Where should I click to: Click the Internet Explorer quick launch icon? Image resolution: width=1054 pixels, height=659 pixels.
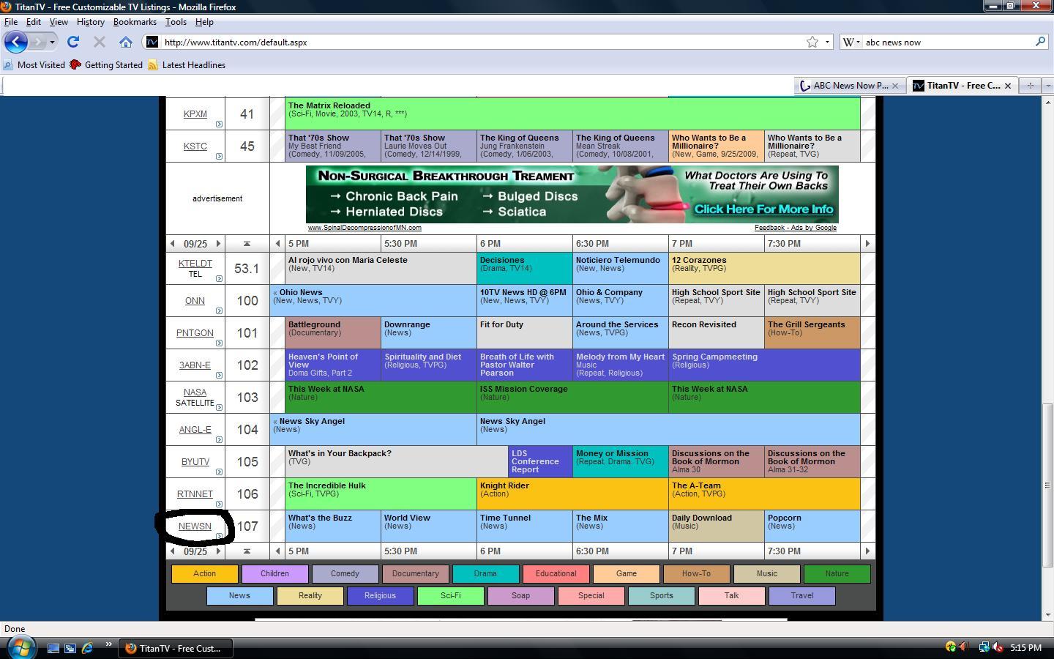(x=87, y=648)
